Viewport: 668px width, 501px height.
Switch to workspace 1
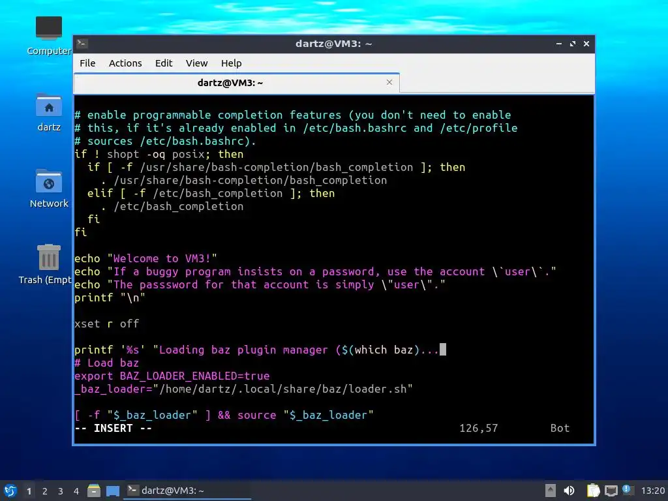pyautogui.click(x=29, y=491)
